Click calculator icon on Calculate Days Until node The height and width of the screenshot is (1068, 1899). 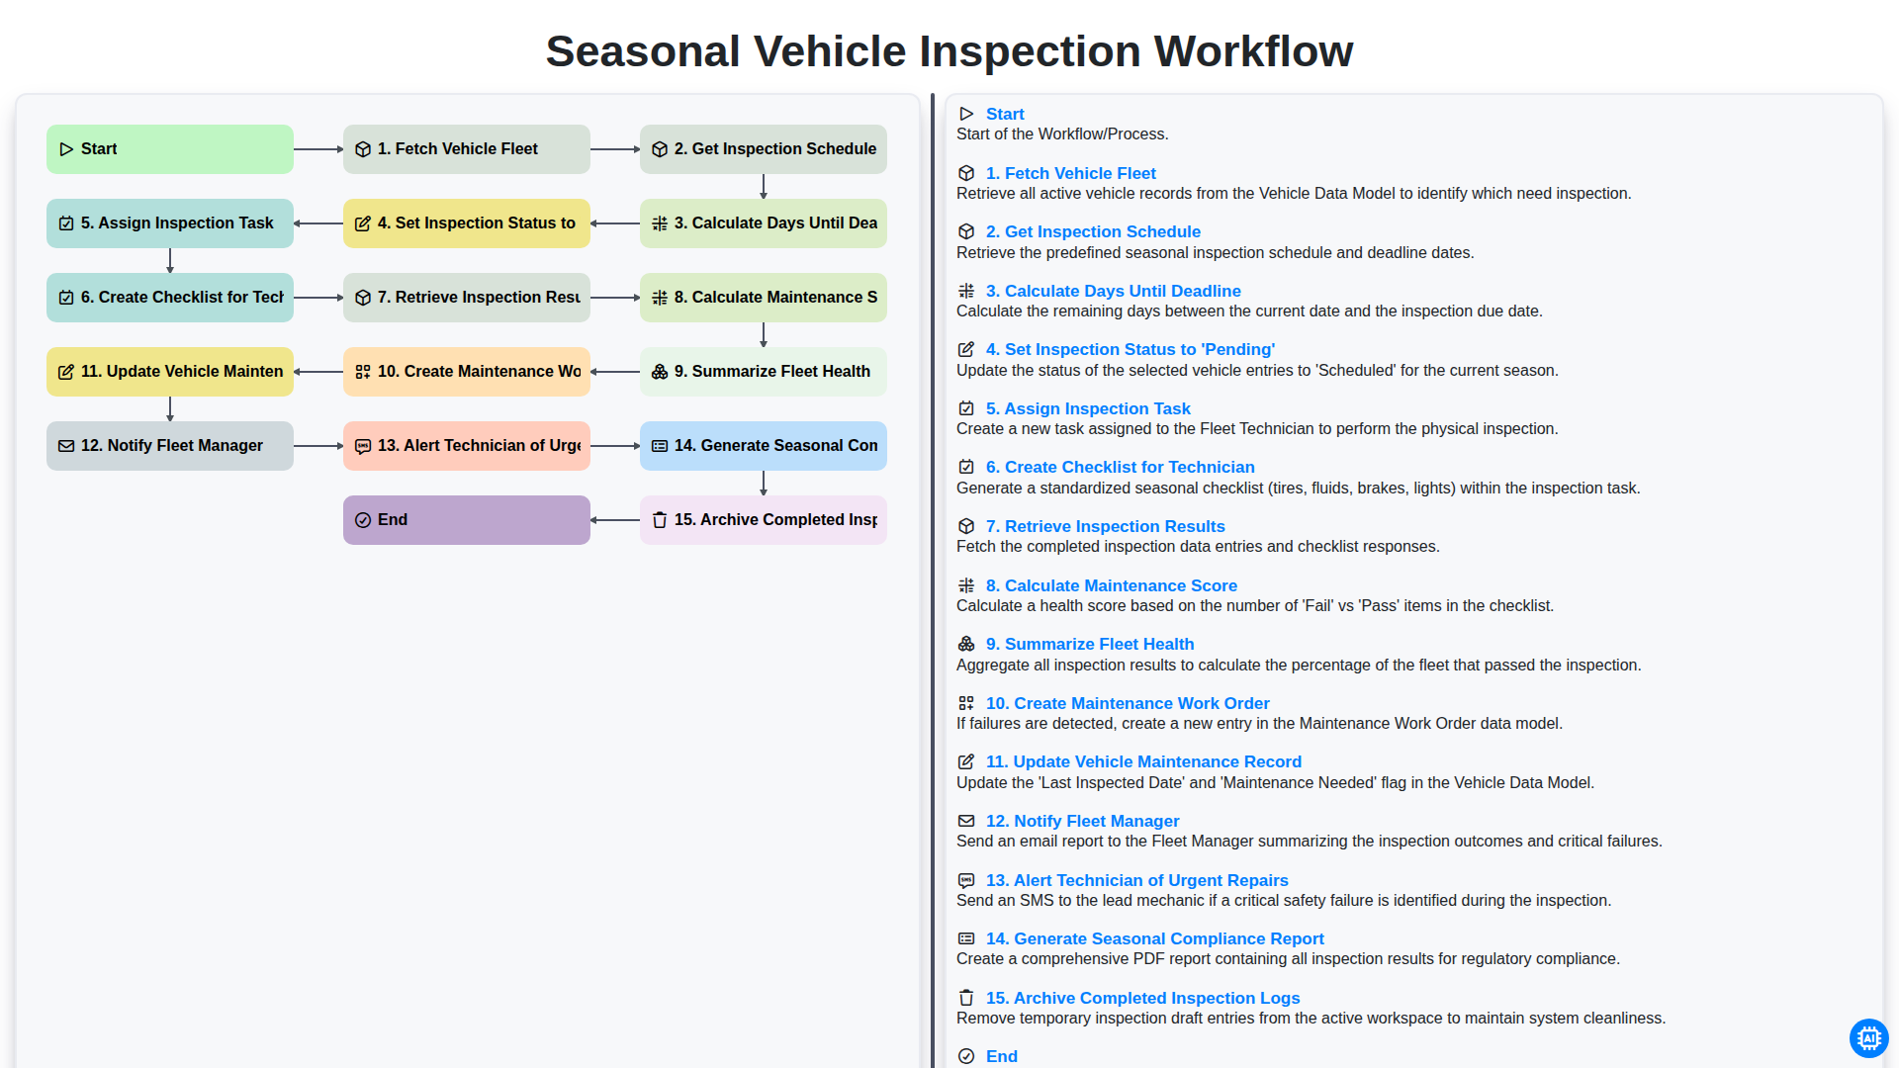pos(660,223)
